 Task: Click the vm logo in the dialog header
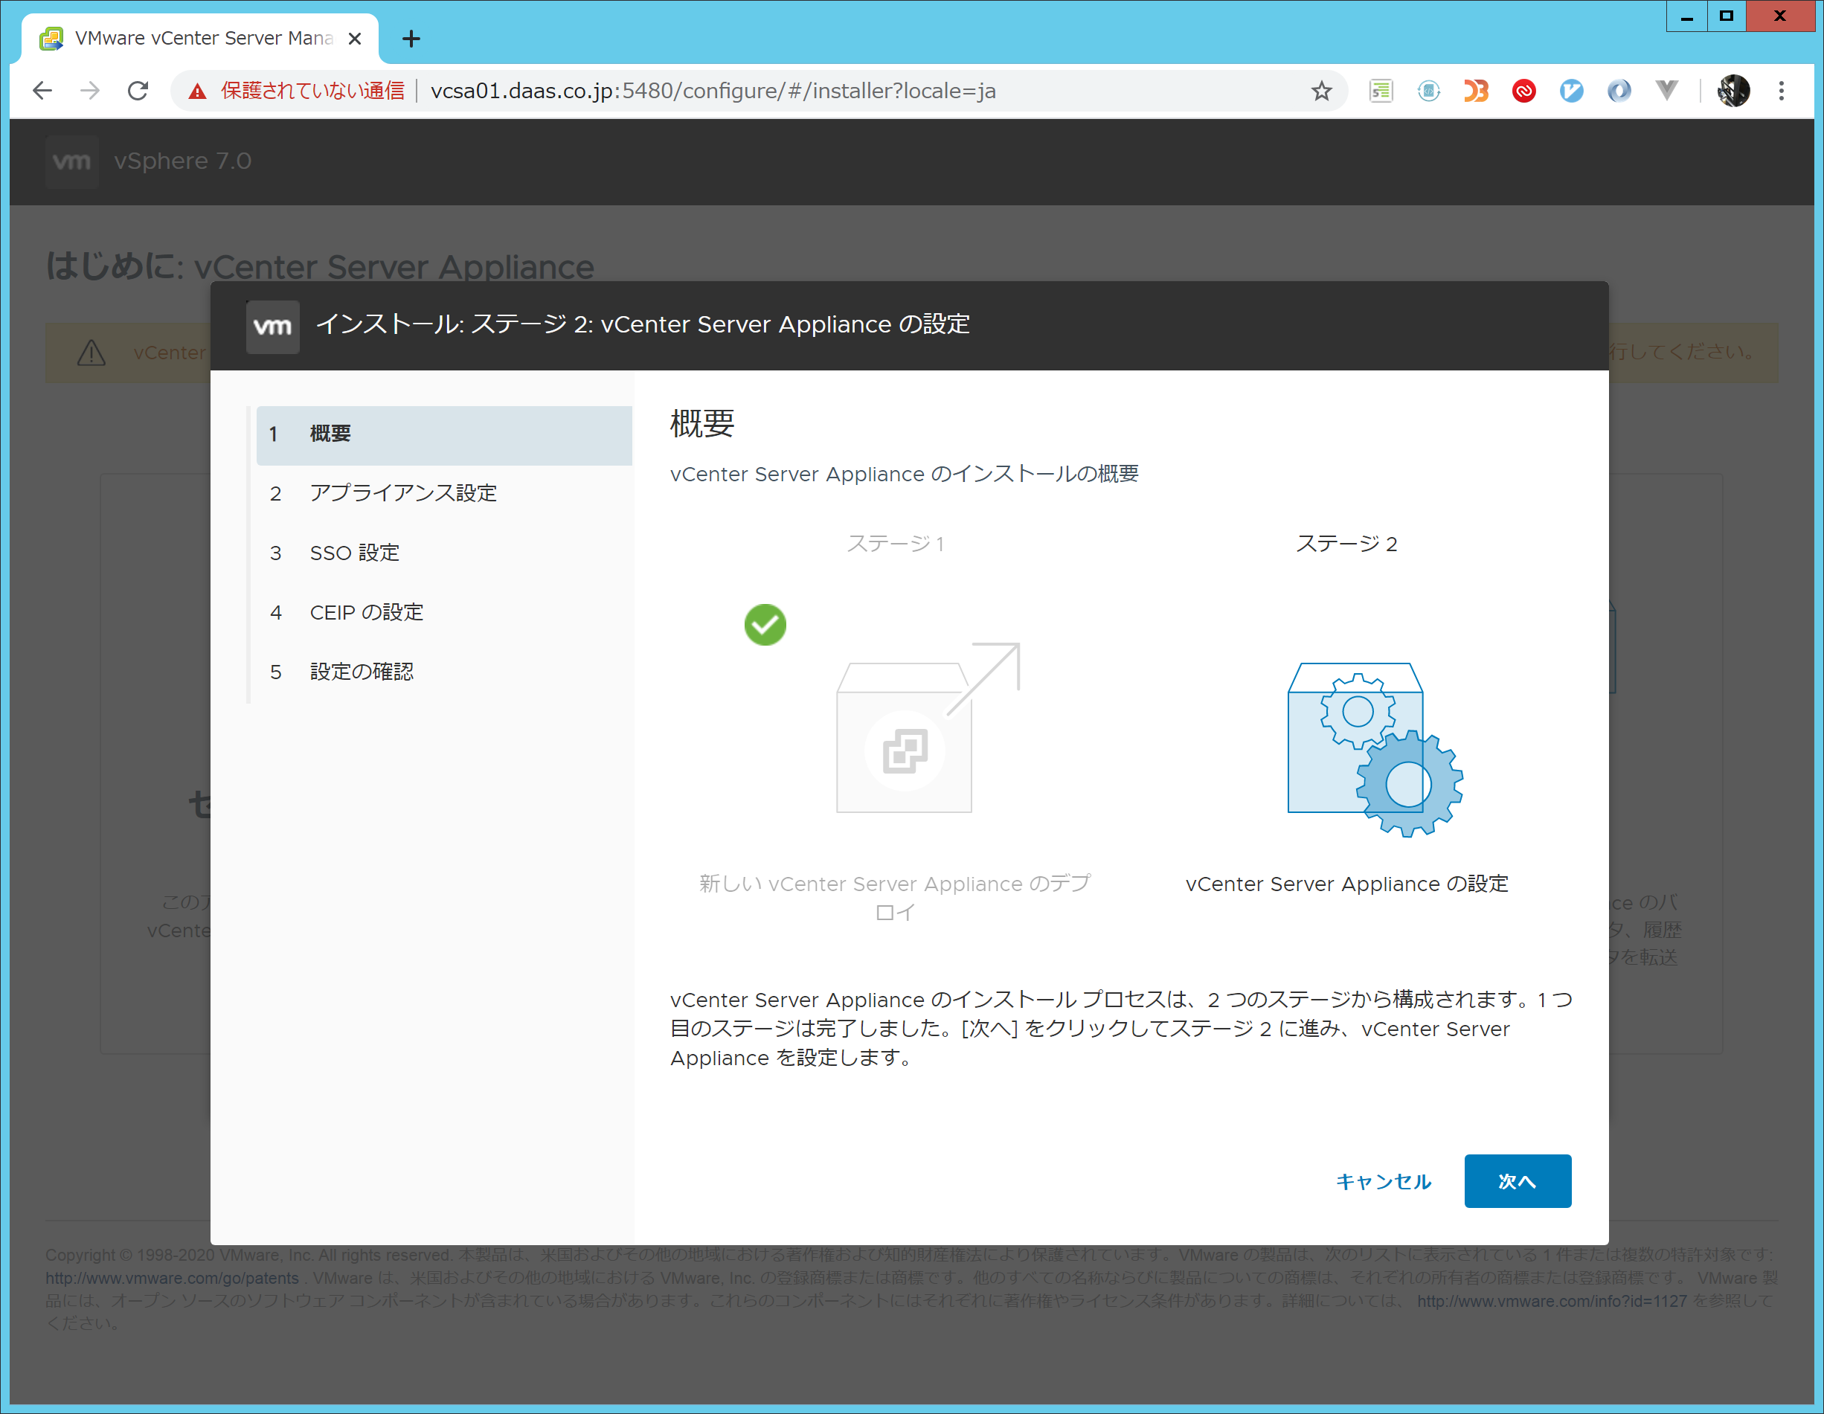point(272,326)
